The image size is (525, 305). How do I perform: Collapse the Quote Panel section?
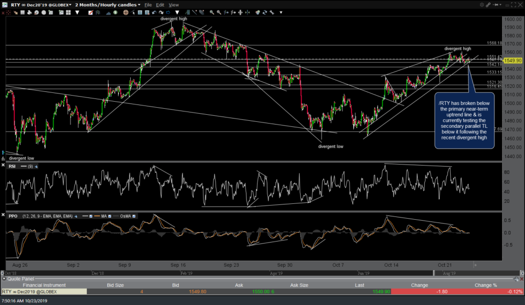point(4,278)
